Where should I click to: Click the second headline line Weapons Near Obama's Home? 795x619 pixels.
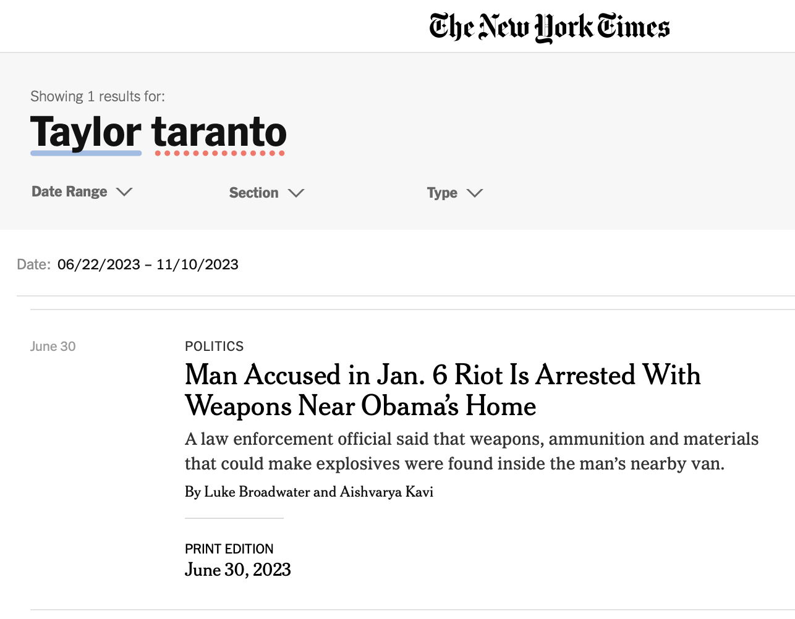(360, 406)
